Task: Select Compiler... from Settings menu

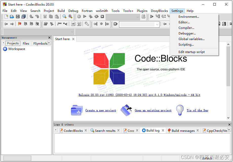Action: 186,28
